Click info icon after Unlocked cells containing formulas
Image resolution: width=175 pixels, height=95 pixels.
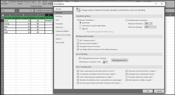pos(154,74)
